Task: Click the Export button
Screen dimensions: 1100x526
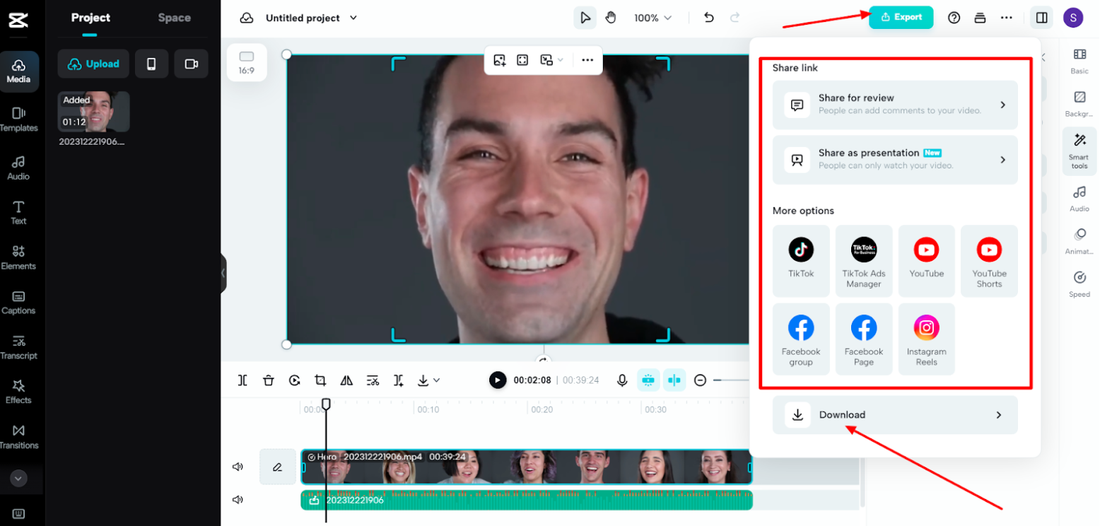Action: click(x=901, y=17)
